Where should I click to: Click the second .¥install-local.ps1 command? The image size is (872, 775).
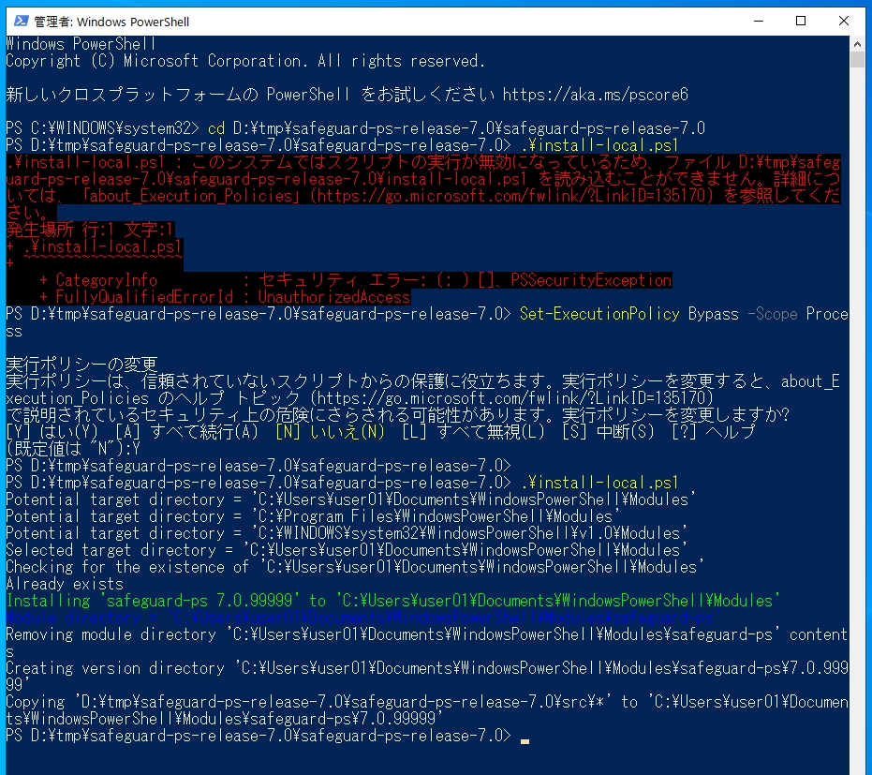[599, 483]
